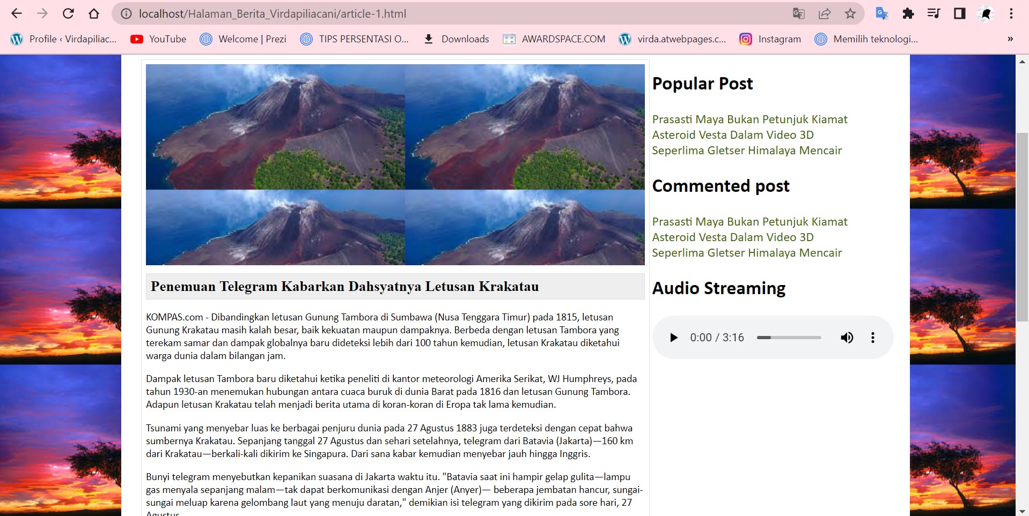Go to the browser home page
The image size is (1029, 516).
94,13
